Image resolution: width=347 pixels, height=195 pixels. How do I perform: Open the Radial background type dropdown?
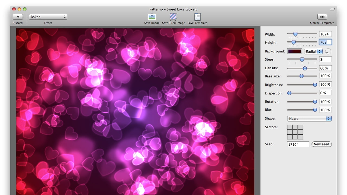[x=313, y=51]
